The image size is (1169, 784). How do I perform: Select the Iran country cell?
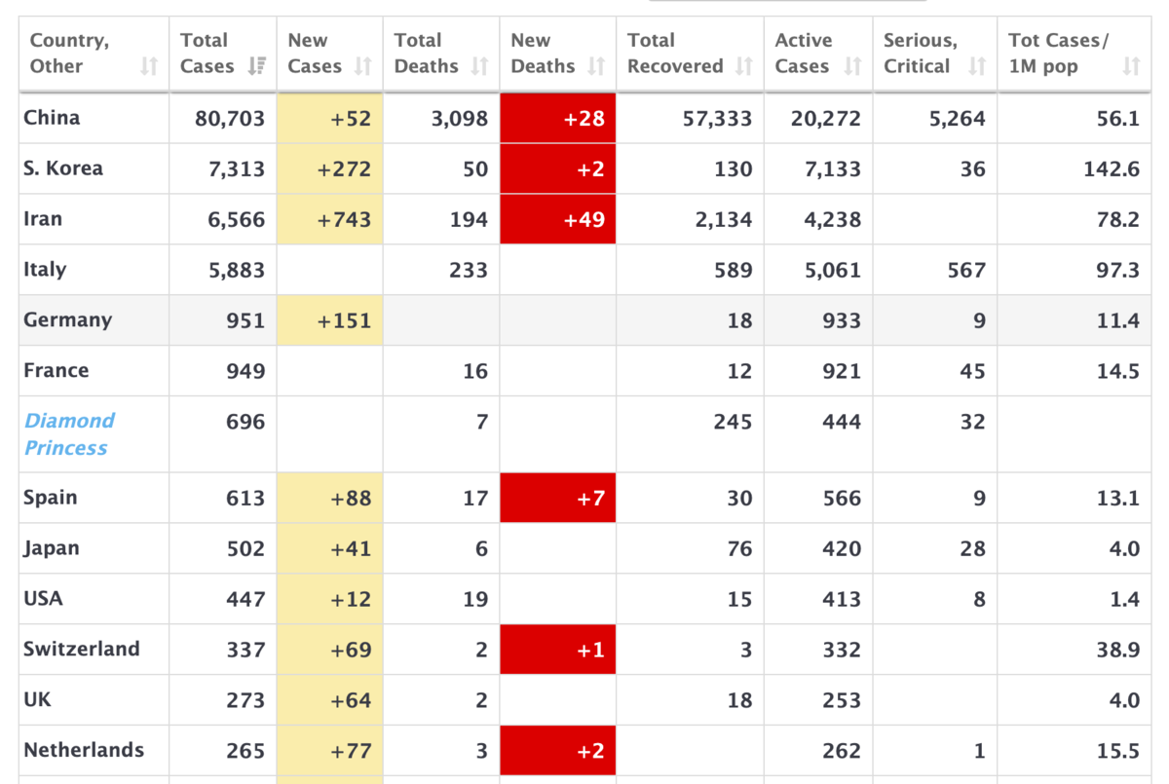point(94,219)
